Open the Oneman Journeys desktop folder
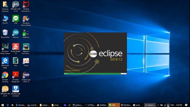Viewport: 190px width, 107px height. [x=5, y=6]
